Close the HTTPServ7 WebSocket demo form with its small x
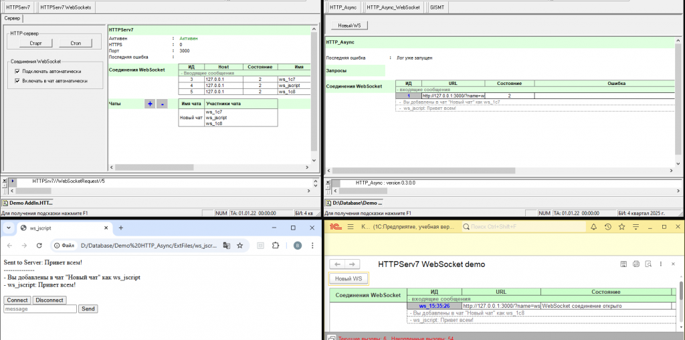 pyautogui.click(x=673, y=264)
